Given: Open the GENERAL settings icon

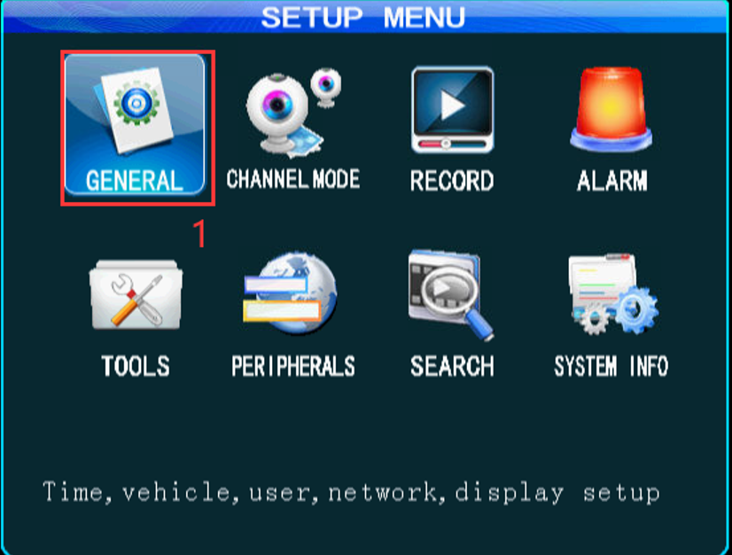Looking at the screenshot, I should point(135,124).
